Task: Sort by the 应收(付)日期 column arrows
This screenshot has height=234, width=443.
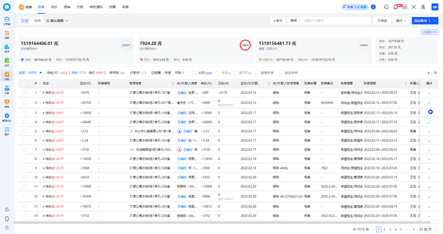Action: click(269, 83)
